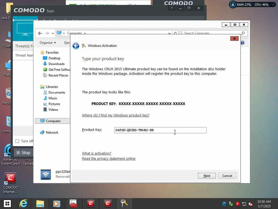Viewport: 278px width, 209px height.
Task: Click the COMODO Scan monitor icon
Action: click(25, 29)
